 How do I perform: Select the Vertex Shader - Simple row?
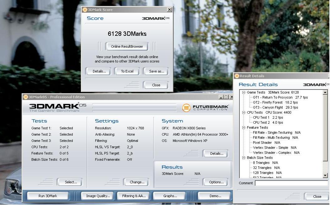point(275,148)
